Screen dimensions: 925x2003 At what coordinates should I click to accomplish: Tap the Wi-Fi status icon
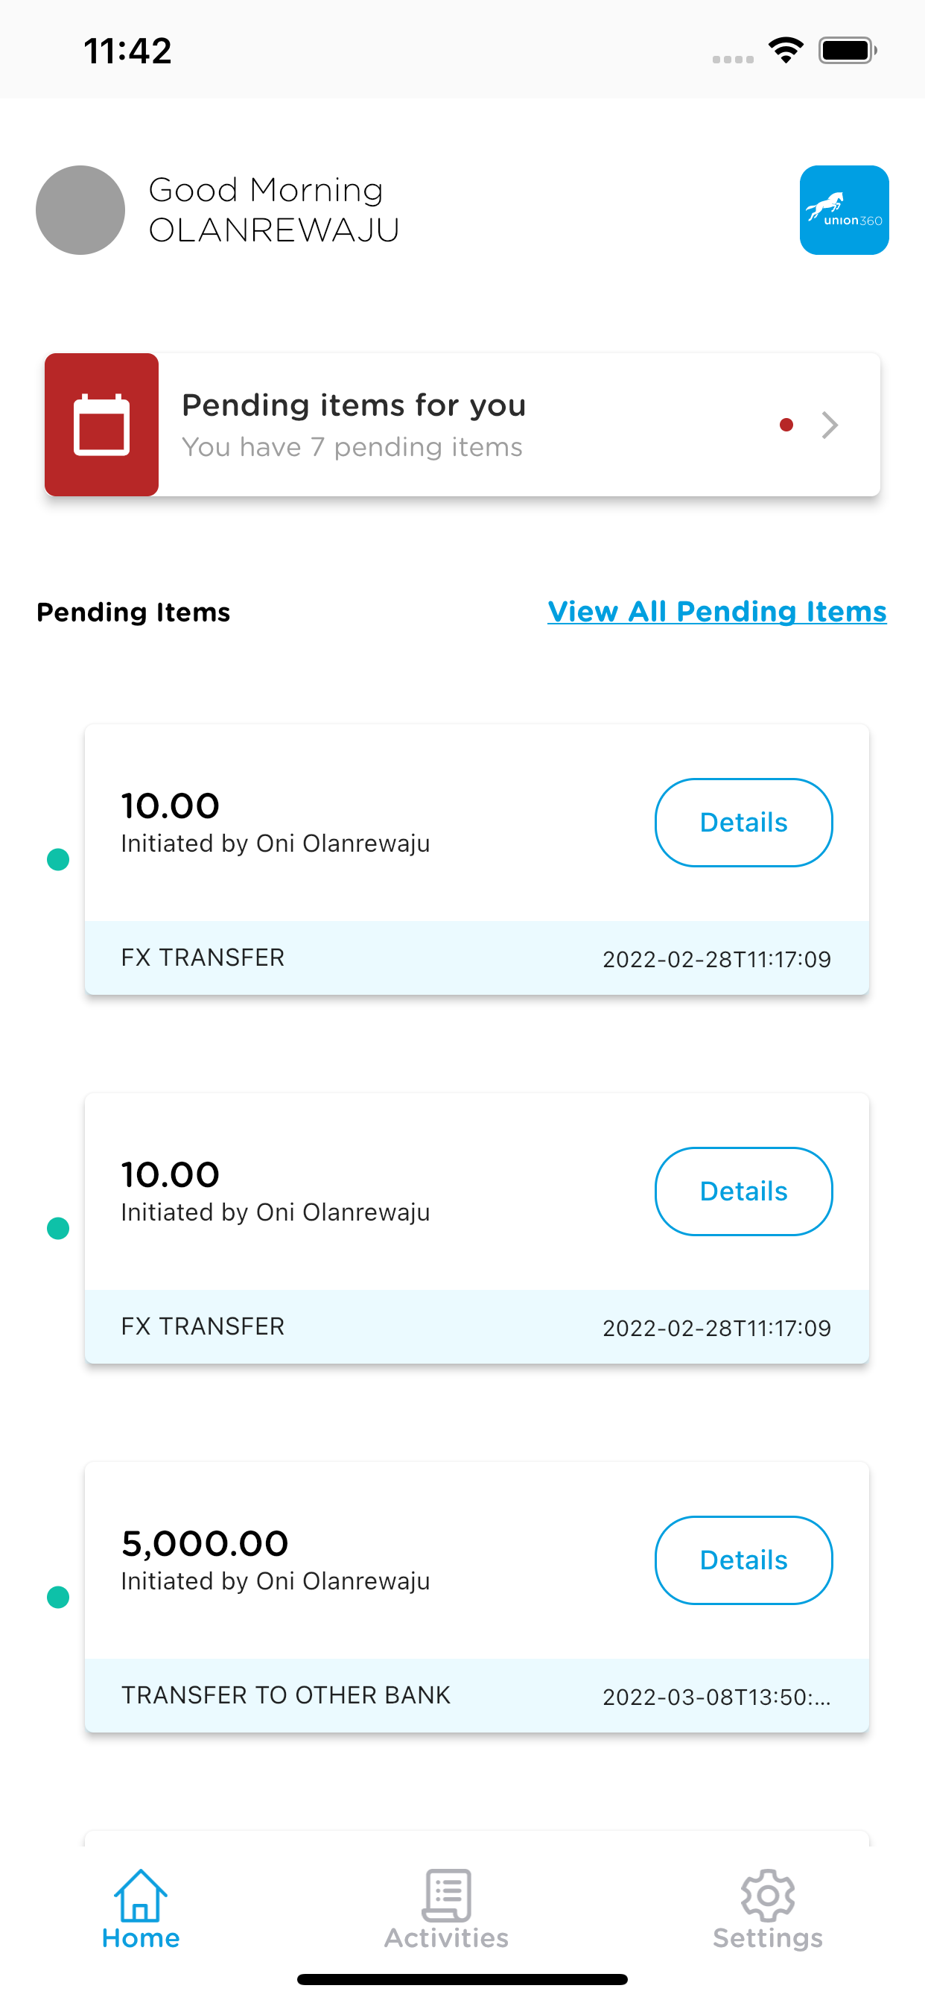click(785, 51)
